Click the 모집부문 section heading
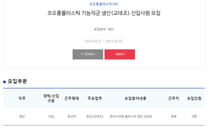The height and width of the screenshot is (128, 215). 17,82
